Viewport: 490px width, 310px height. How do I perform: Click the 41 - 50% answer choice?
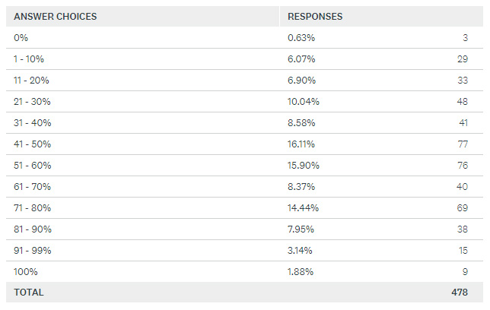33,144
